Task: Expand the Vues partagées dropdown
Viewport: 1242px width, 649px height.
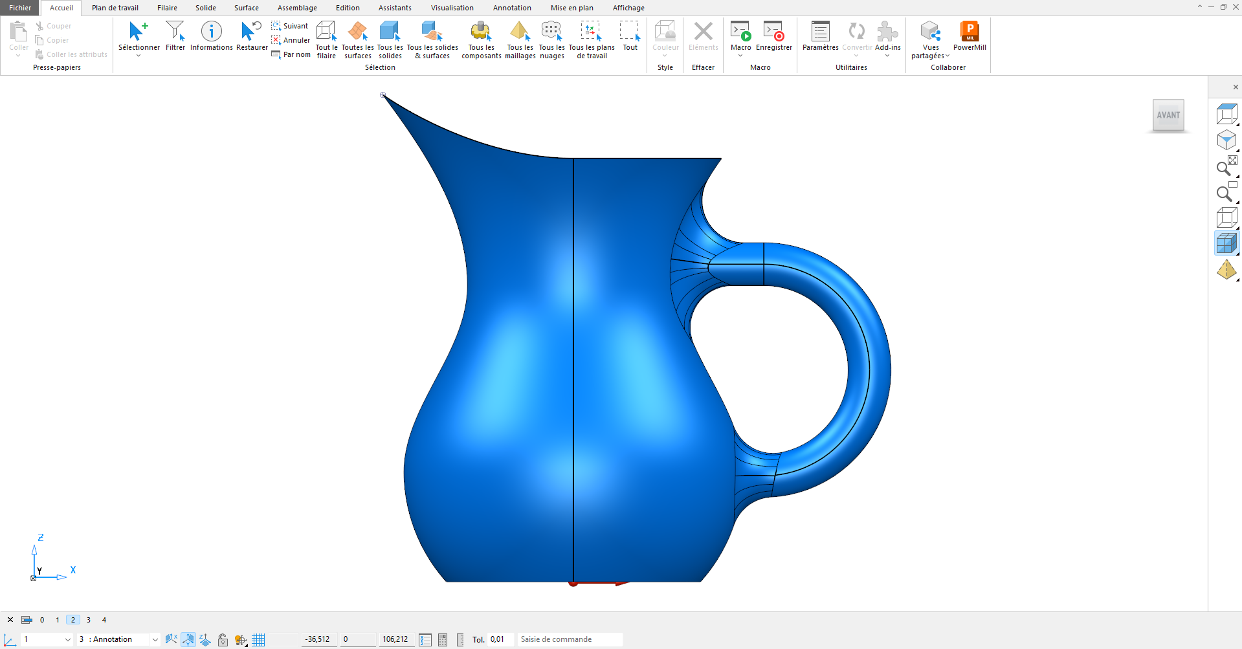Action: 948,56
